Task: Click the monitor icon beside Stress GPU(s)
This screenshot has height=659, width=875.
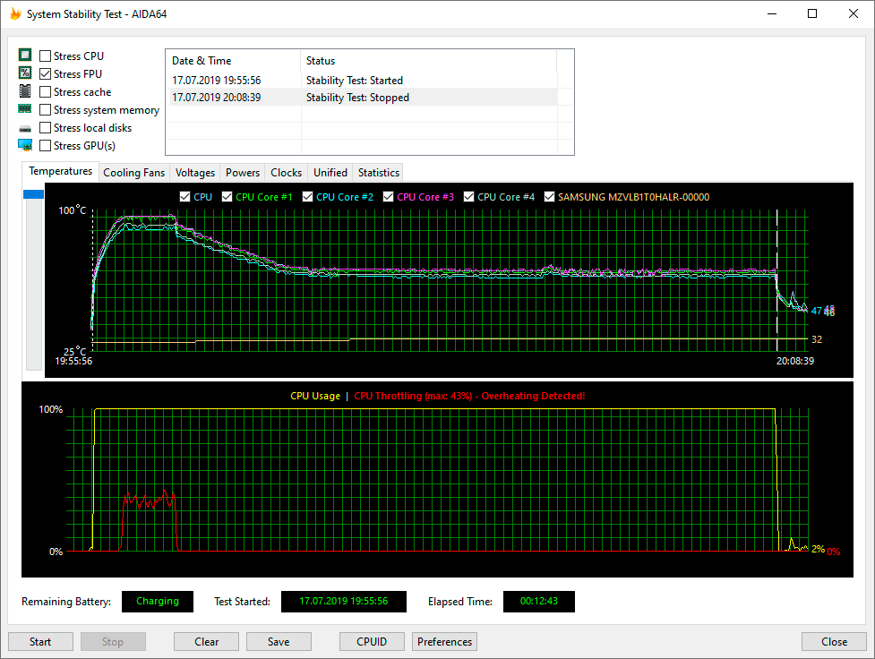Action: [25, 146]
